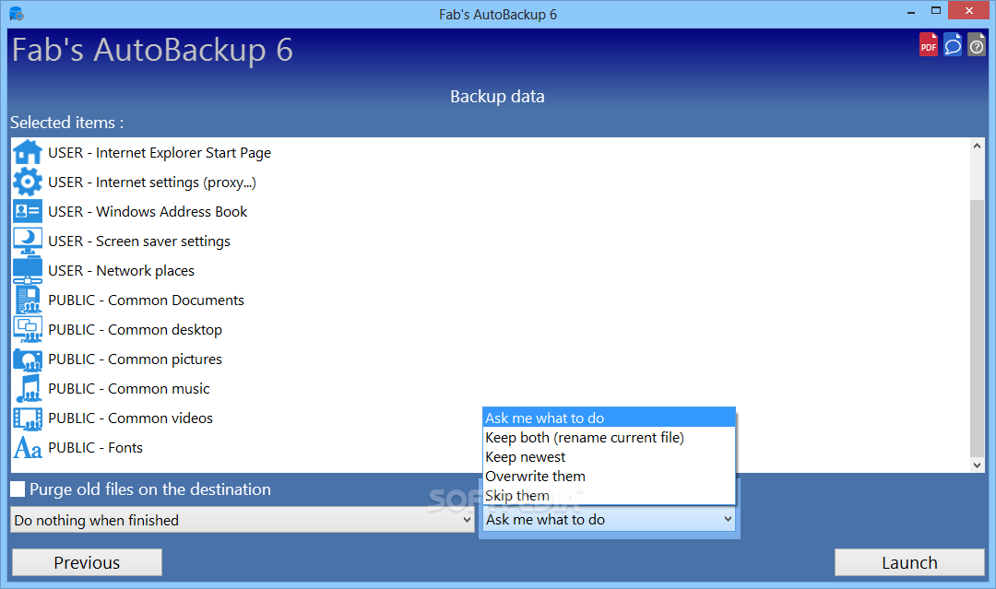Click the camera icon for Common pictures
Image resolution: width=996 pixels, height=589 pixels.
click(28, 359)
